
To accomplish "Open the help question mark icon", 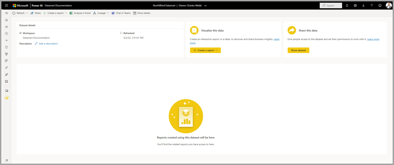I will (371, 5).
